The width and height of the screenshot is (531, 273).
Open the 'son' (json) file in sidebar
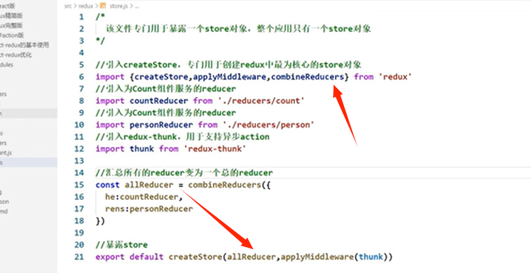4,201
